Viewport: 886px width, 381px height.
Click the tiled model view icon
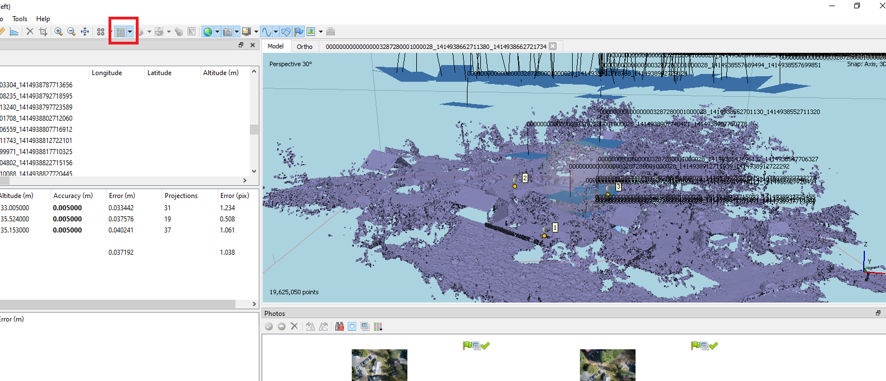159,32
